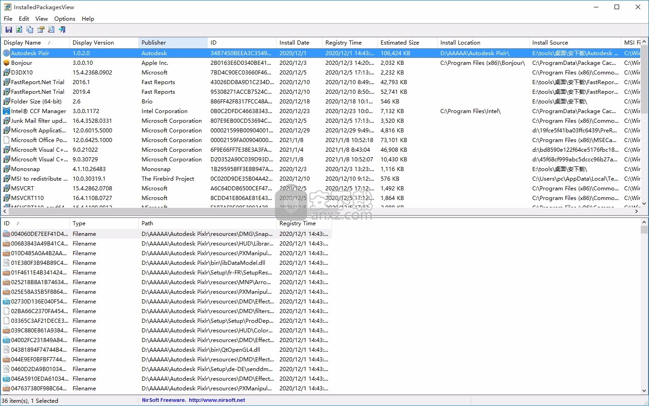Click the 73,101 KB size cell
649x406 pixels.
click(393, 140)
